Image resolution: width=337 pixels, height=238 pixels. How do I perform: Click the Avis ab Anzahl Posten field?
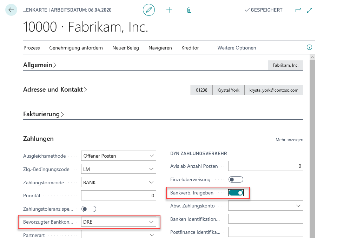click(265, 166)
